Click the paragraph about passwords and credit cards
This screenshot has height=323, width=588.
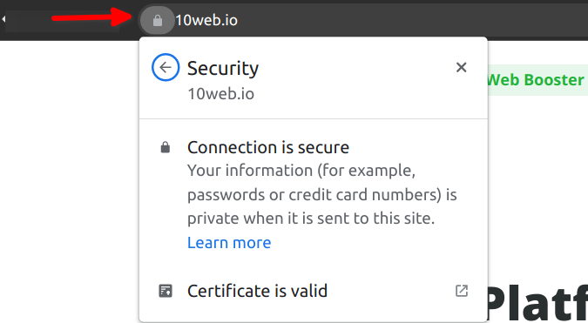tap(322, 194)
